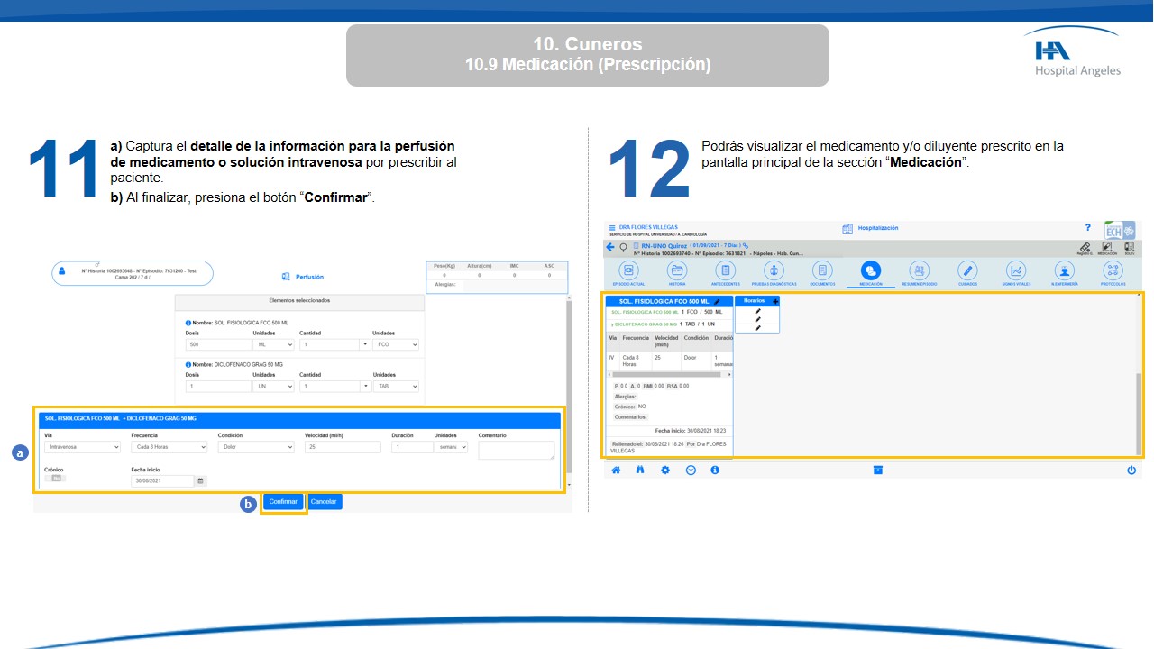Screen dimensions: 1154x649
Task: Click the help question mark icon
Action: (1087, 228)
